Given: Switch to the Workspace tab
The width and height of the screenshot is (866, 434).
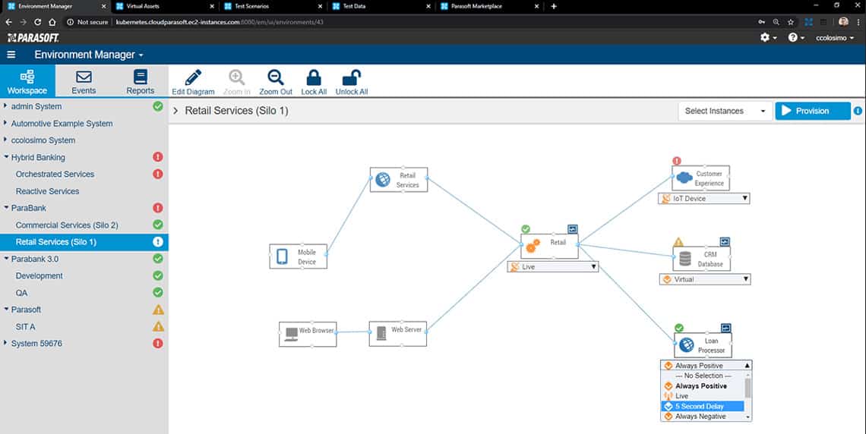Looking at the screenshot, I should point(27,82).
